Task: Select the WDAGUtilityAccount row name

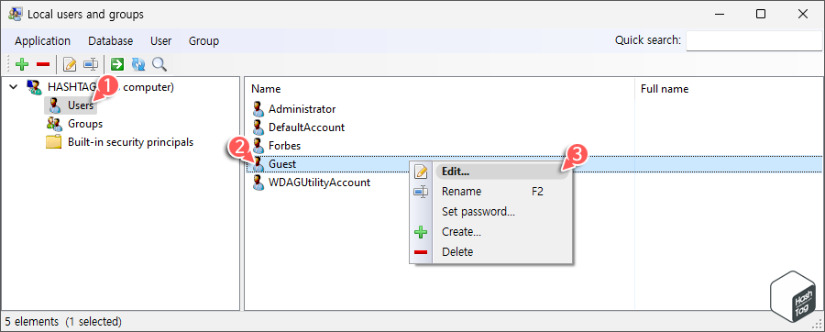Action: (x=319, y=183)
